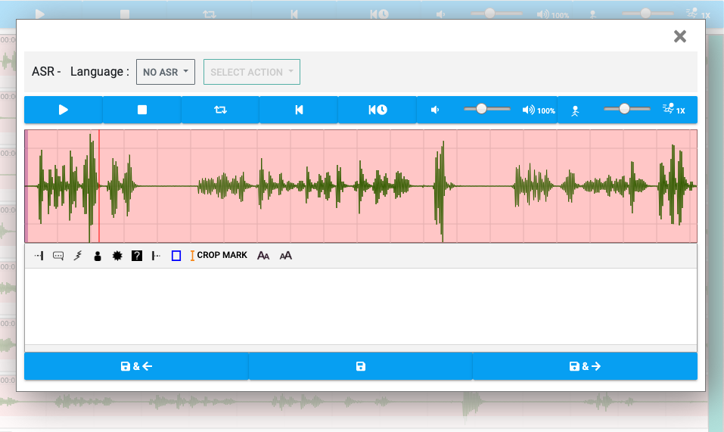Click the dotted-line-to-bar marker icon

(x=39, y=256)
